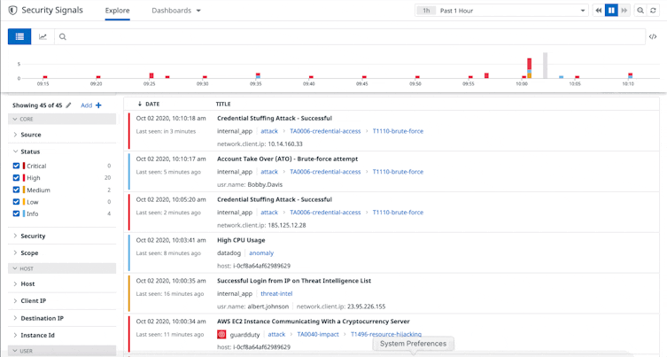Click the blue bar before 10:05
The height and width of the screenshot is (357, 667).
tap(561, 77)
